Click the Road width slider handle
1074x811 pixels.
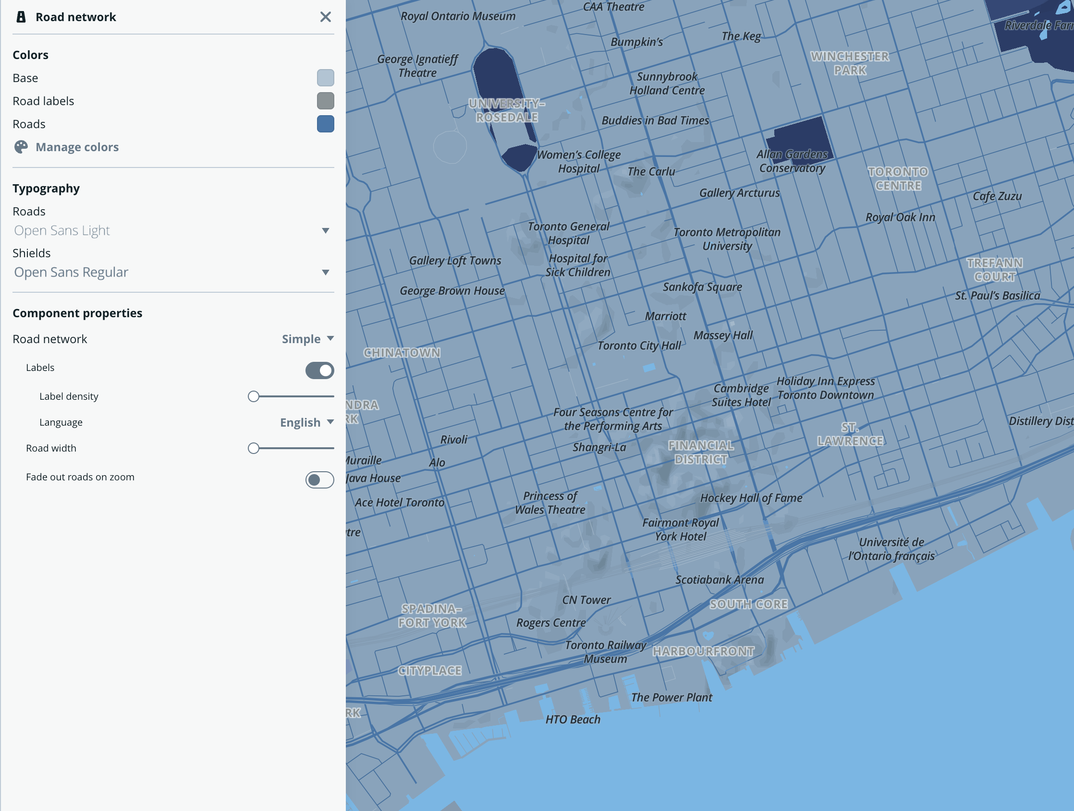tap(254, 448)
